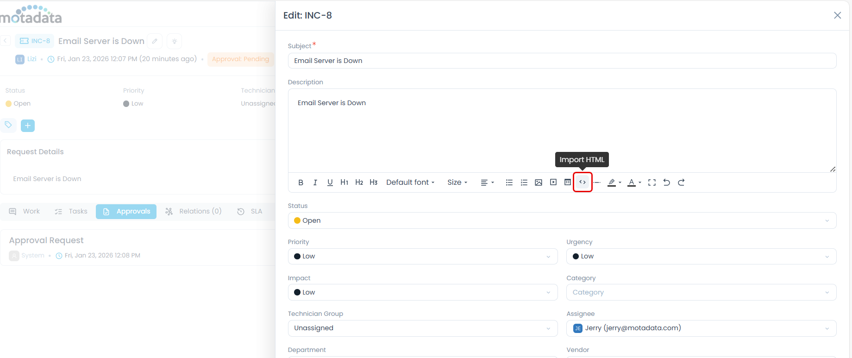
Task: Apply Heading 2 style
Action: 359,182
